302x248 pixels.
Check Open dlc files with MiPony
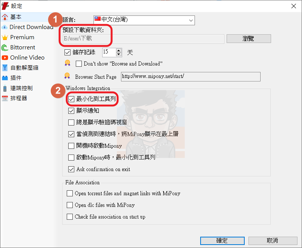coord(70,205)
